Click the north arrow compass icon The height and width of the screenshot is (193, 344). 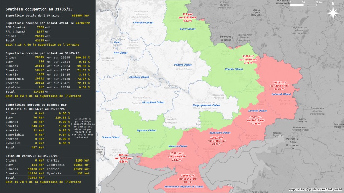pyautogui.click(x=333, y=13)
